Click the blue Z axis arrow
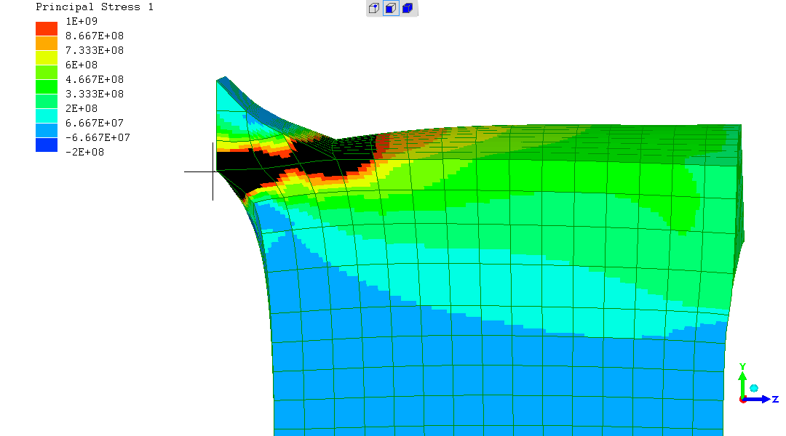786x436 pixels. 761,399
